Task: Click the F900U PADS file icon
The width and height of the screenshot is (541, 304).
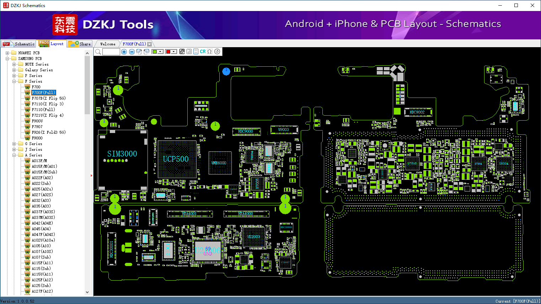Action: (x=27, y=121)
